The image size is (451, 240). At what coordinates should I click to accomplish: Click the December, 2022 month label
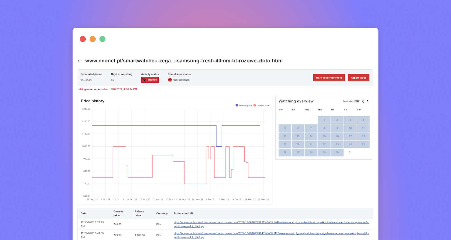[351, 101]
